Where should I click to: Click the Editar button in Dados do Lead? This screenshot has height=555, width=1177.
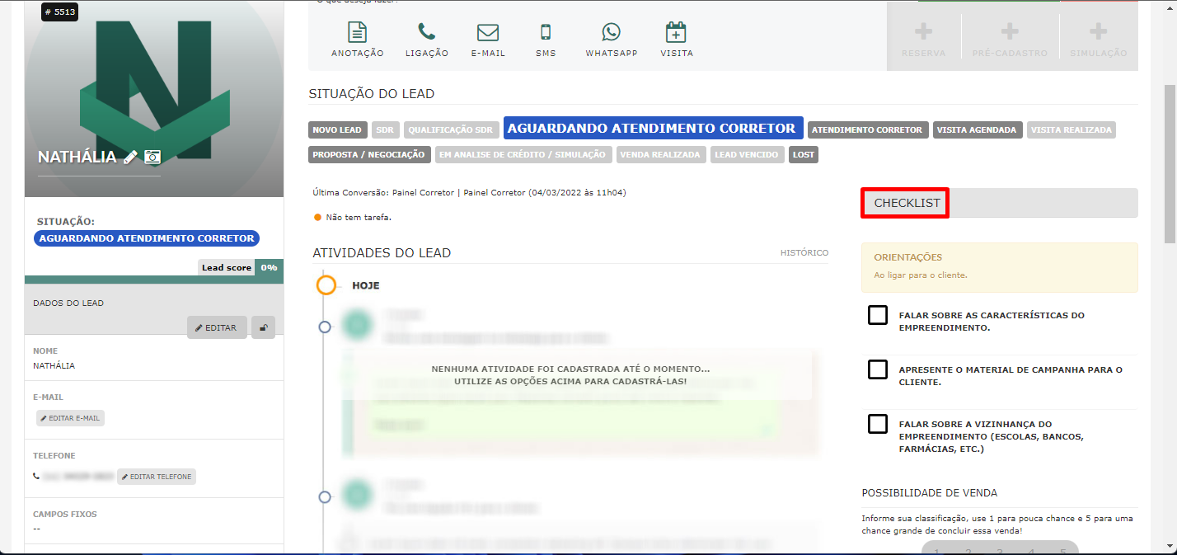[x=217, y=327]
